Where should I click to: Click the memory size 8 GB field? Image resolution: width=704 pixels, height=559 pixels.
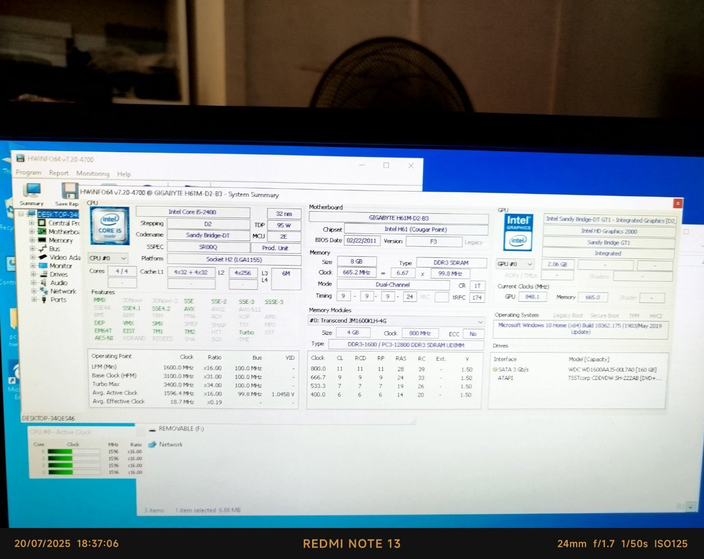(357, 262)
